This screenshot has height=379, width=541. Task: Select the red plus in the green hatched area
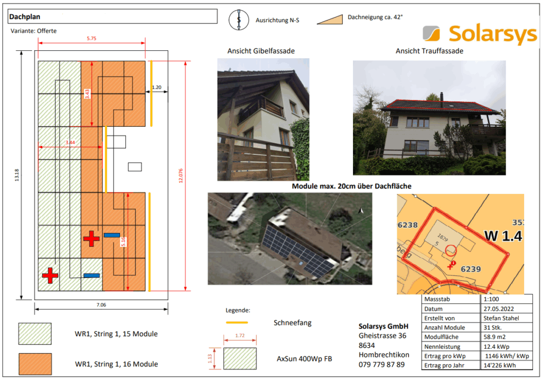[50, 275]
